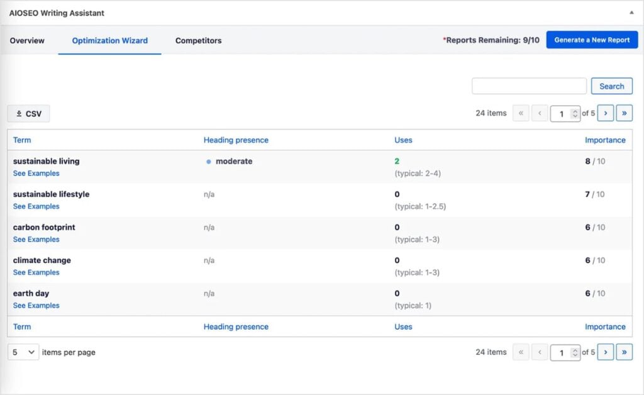Screen dimensions: 644x395
Task: Sort terms by the Term column
Action: pos(22,140)
